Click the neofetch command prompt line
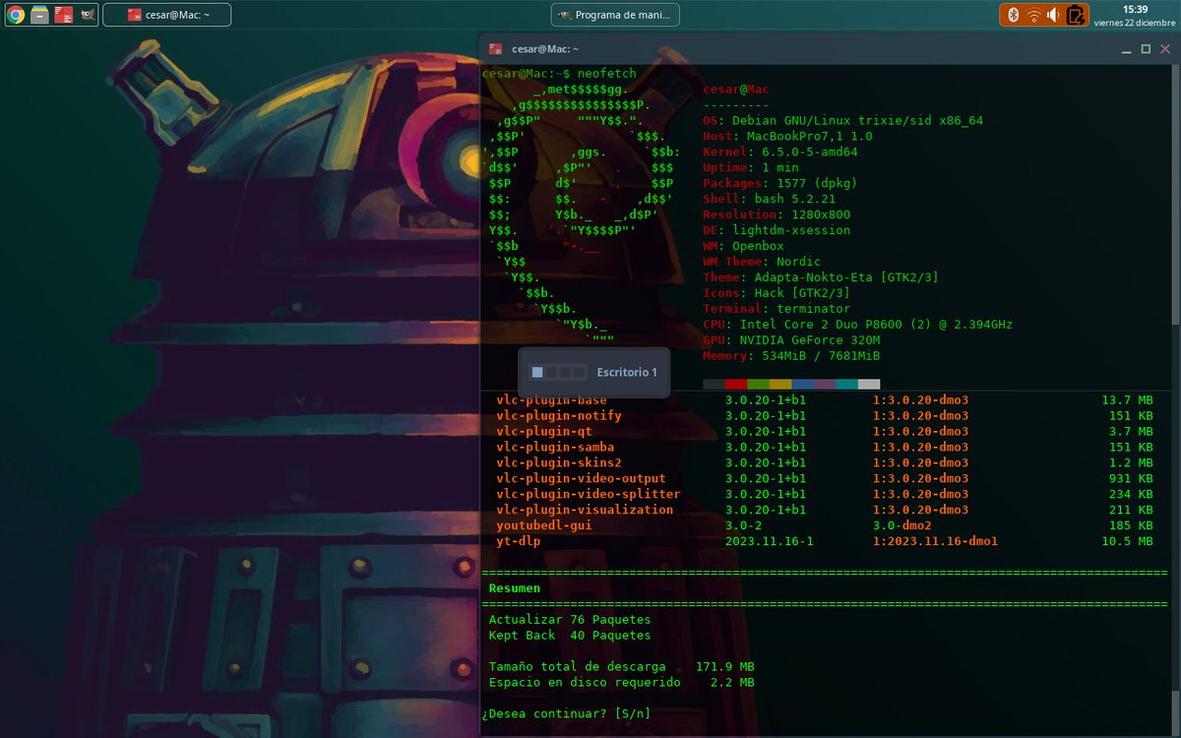This screenshot has width=1181, height=738. (559, 74)
